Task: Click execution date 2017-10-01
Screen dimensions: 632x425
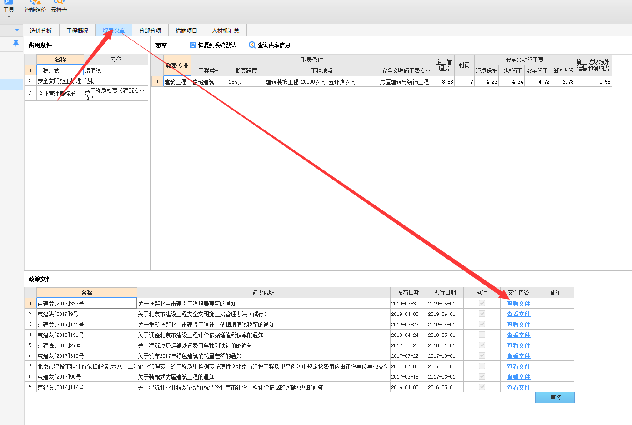Action: click(445, 356)
